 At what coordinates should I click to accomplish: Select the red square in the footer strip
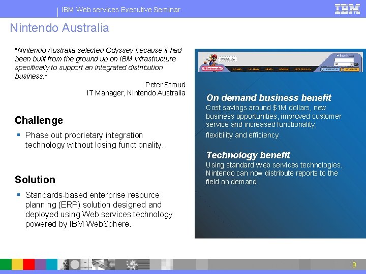coord(28,264)
